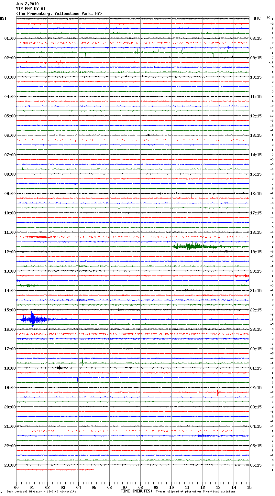Select the 14:00 MST time label
The image size is (275, 496).
(10, 291)
